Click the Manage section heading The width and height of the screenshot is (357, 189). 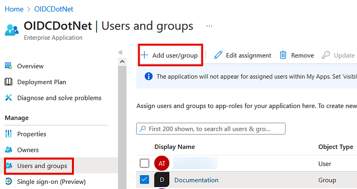click(17, 118)
